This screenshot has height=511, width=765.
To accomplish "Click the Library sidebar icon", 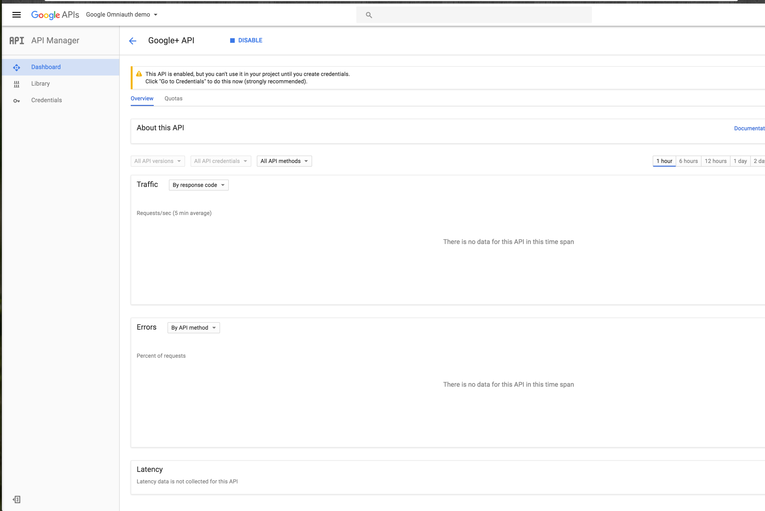I will [x=17, y=84].
